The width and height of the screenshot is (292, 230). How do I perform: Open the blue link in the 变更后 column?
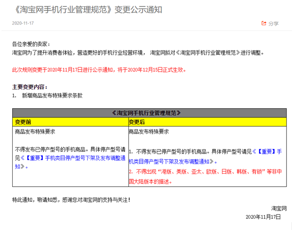click(x=205, y=157)
